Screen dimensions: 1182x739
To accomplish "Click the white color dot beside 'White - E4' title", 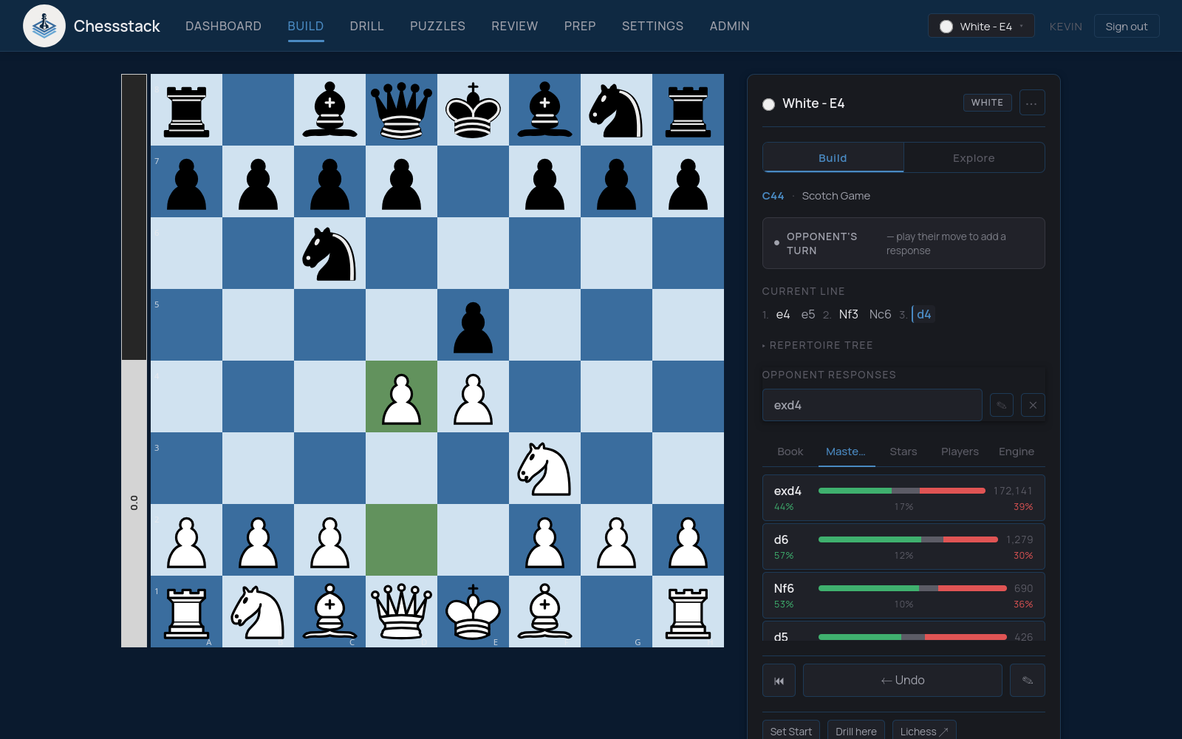I will pos(768,104).
